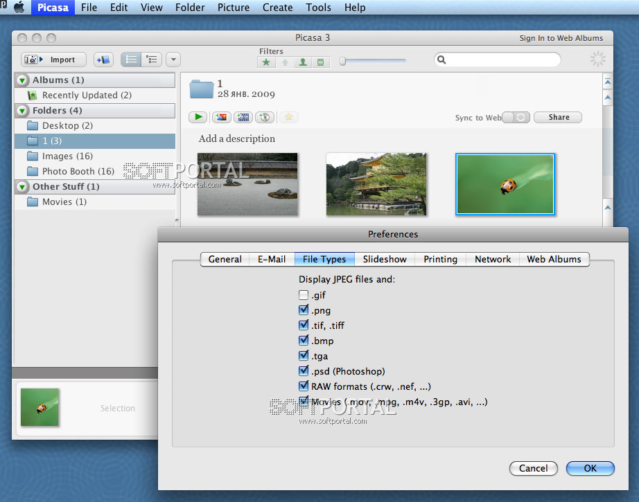Image resolution: width=639 pixels, height=502 pixels.
Task: Open the E-Mail preferences tab
Action: pos(272,260)
